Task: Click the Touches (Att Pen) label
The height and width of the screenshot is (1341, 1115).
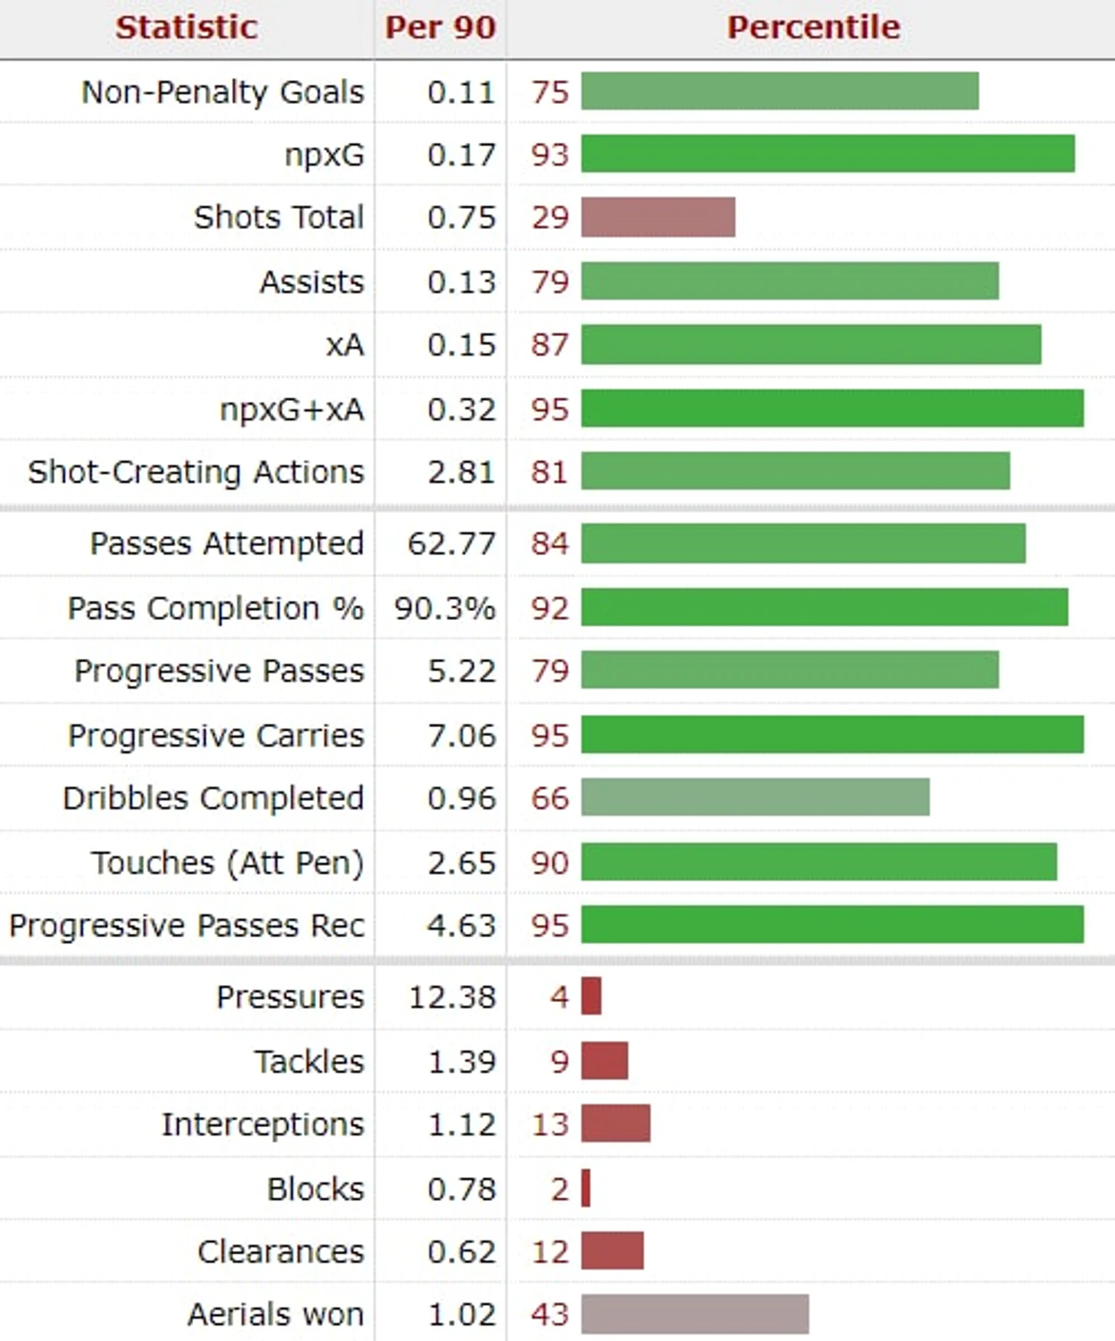Action: [228, 863]
